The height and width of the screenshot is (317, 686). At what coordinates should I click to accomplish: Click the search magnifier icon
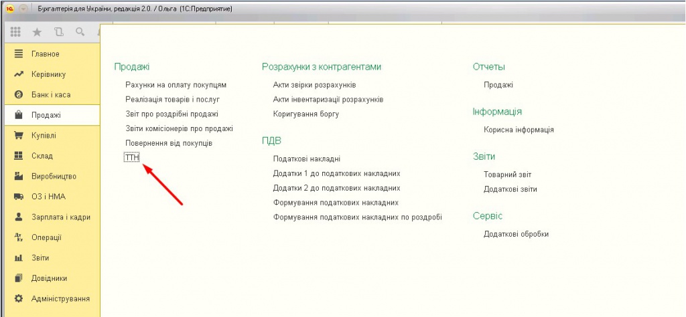click(x=80, y=32)
